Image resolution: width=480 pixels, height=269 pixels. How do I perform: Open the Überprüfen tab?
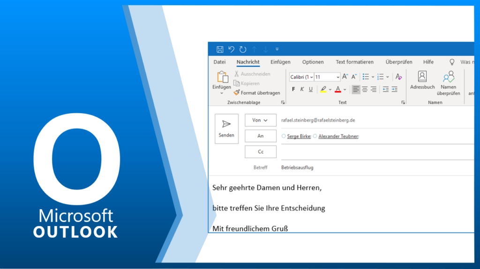coord(399,62)
